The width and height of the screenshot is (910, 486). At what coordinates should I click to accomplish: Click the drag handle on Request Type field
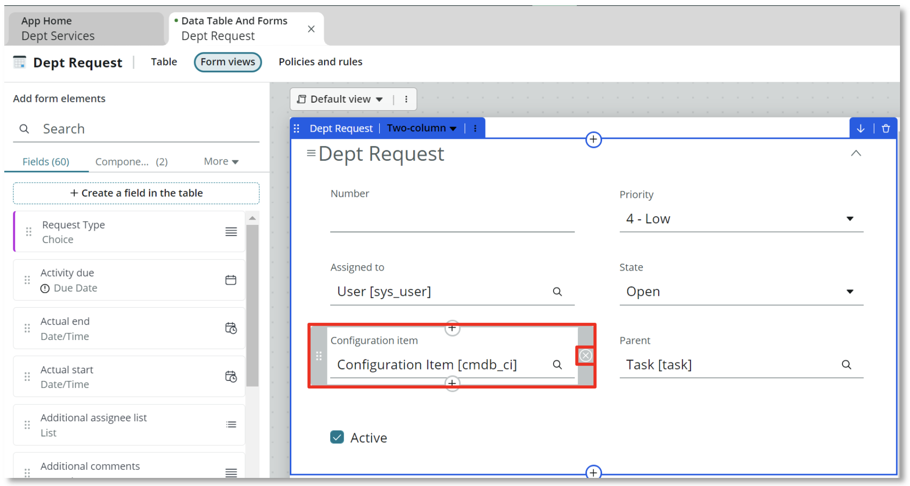[29, 232]
